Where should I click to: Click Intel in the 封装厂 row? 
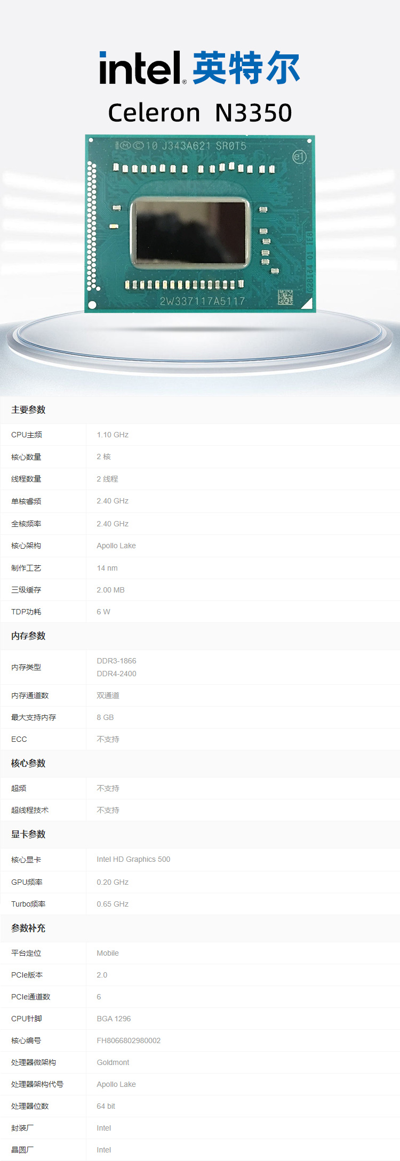pyautogui.click(x=104, y=1128)
